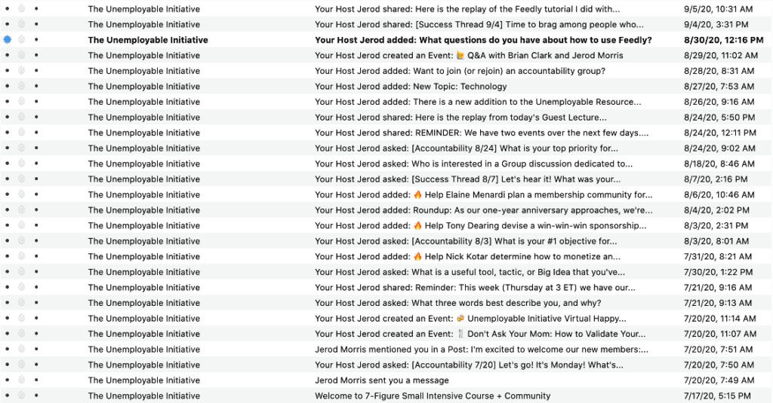The image size is (773, 403).
Task: Open the Feedly tutorial replay email from 9/5/20
Action: 467,9
